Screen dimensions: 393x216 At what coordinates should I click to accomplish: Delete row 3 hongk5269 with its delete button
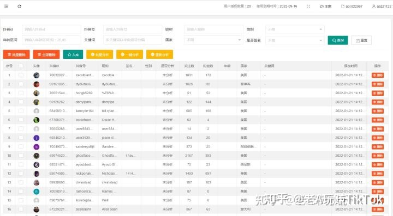pos(378,93)
